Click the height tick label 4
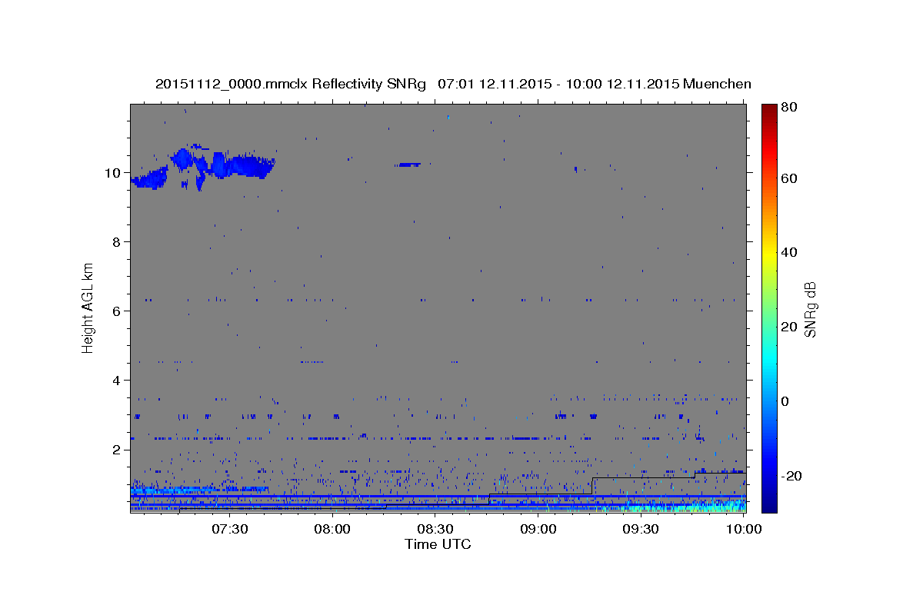Image resolution: width=923 pixels, height=615 pixels. 118,381
